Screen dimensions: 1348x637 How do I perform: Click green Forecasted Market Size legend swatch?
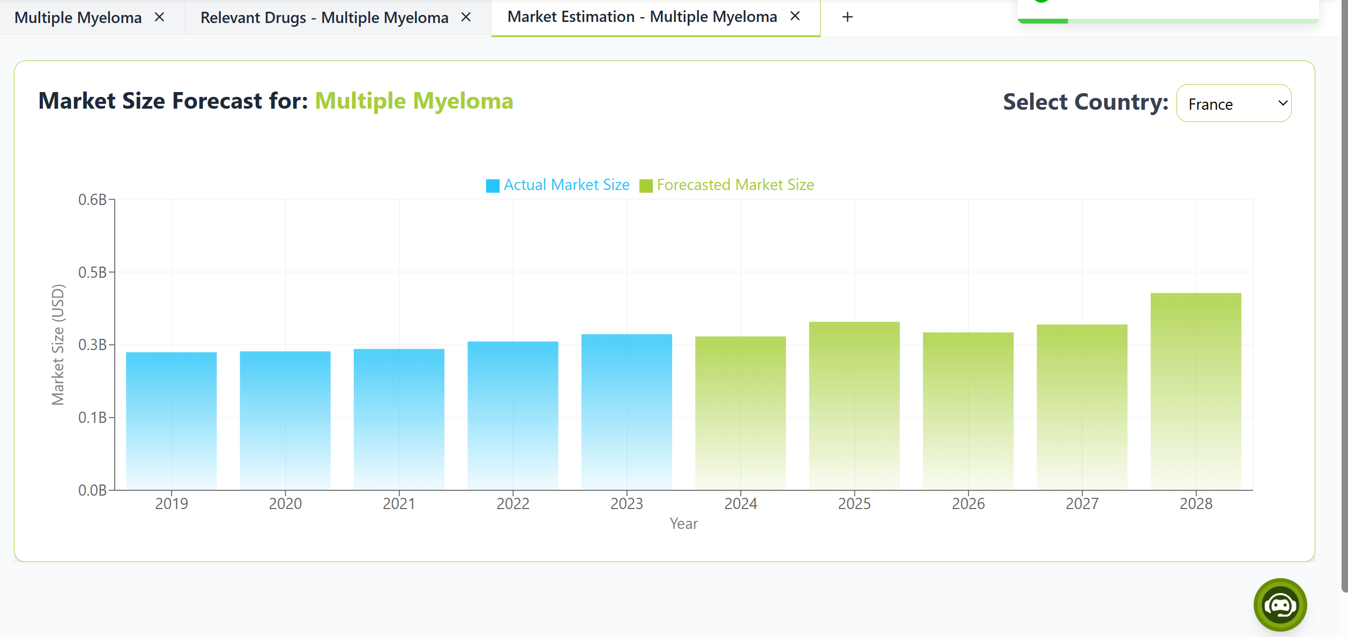click(646, 186)
